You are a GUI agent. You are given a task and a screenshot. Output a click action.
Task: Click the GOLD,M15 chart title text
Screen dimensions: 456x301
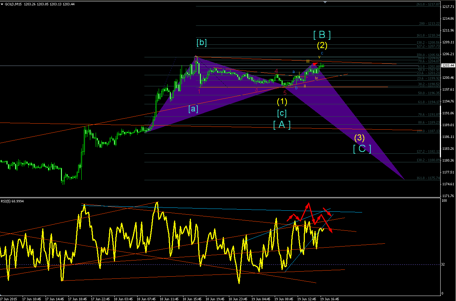[x=13, y=4]
